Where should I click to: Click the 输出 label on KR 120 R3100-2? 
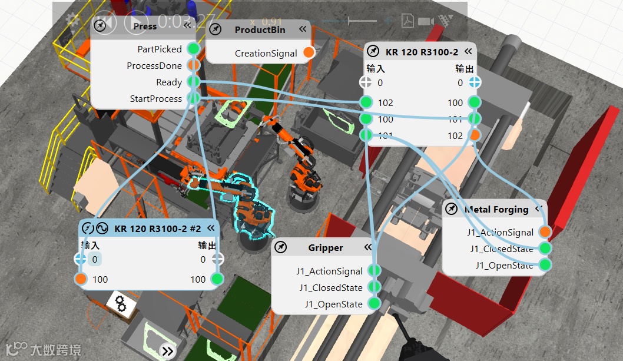tap(464, 68)
